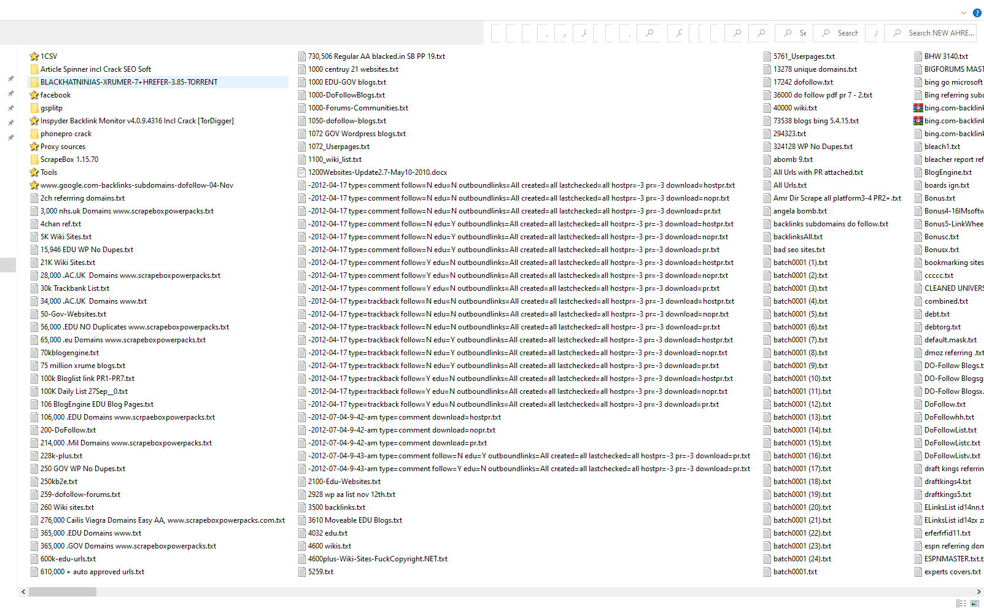Click the star beside the Tools folder
984x608 pixels.
point(34,172)
